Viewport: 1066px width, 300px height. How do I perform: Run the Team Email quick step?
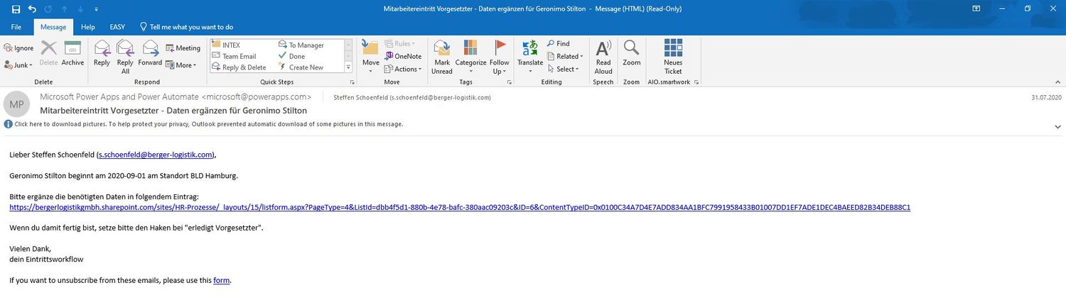click(x=234, y=56)
